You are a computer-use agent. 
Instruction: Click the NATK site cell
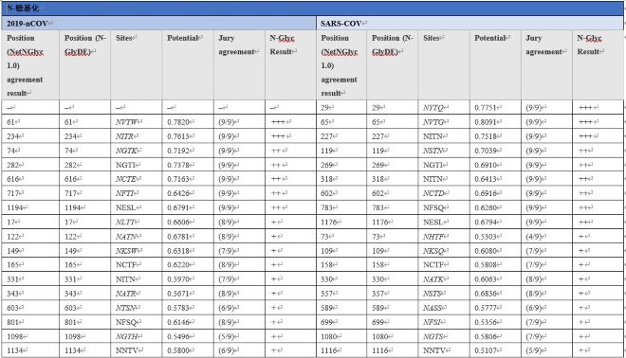point(444,279)
